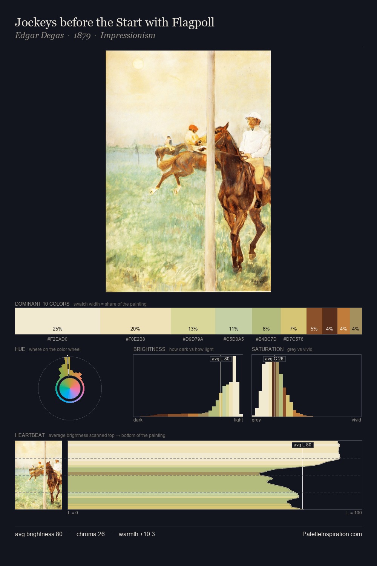377x566 pixels.
Task: Click 'Impressionism' in the subtitle
Action: coord(128,35)
